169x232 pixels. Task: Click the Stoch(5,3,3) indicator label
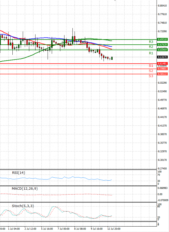point(23,206)
